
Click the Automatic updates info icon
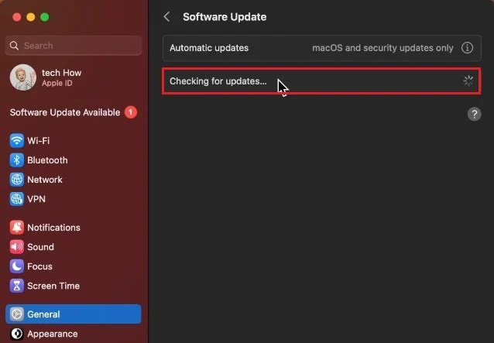click(x=467, y=48)
